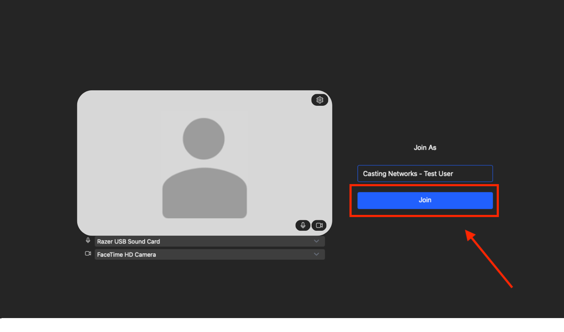
Task: Open the Razer USB Sound Card dropdown
Action: [209, 242]
